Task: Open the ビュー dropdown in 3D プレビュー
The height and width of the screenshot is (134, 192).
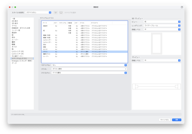Action: tap(162, 22)
